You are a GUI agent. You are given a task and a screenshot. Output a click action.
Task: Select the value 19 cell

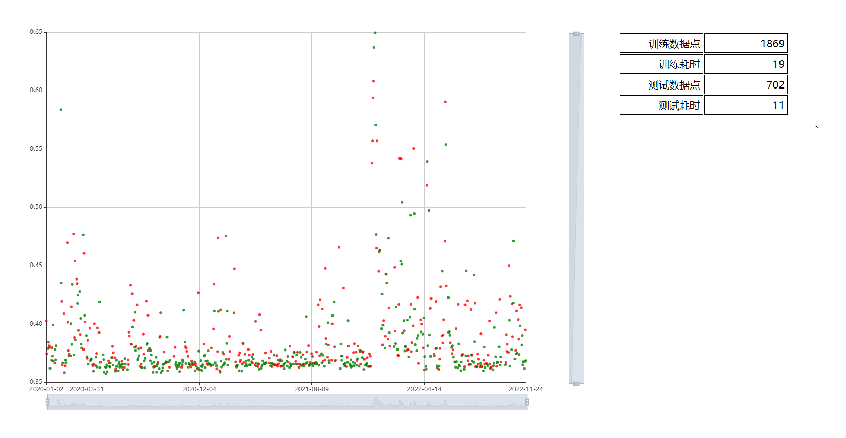746,64
